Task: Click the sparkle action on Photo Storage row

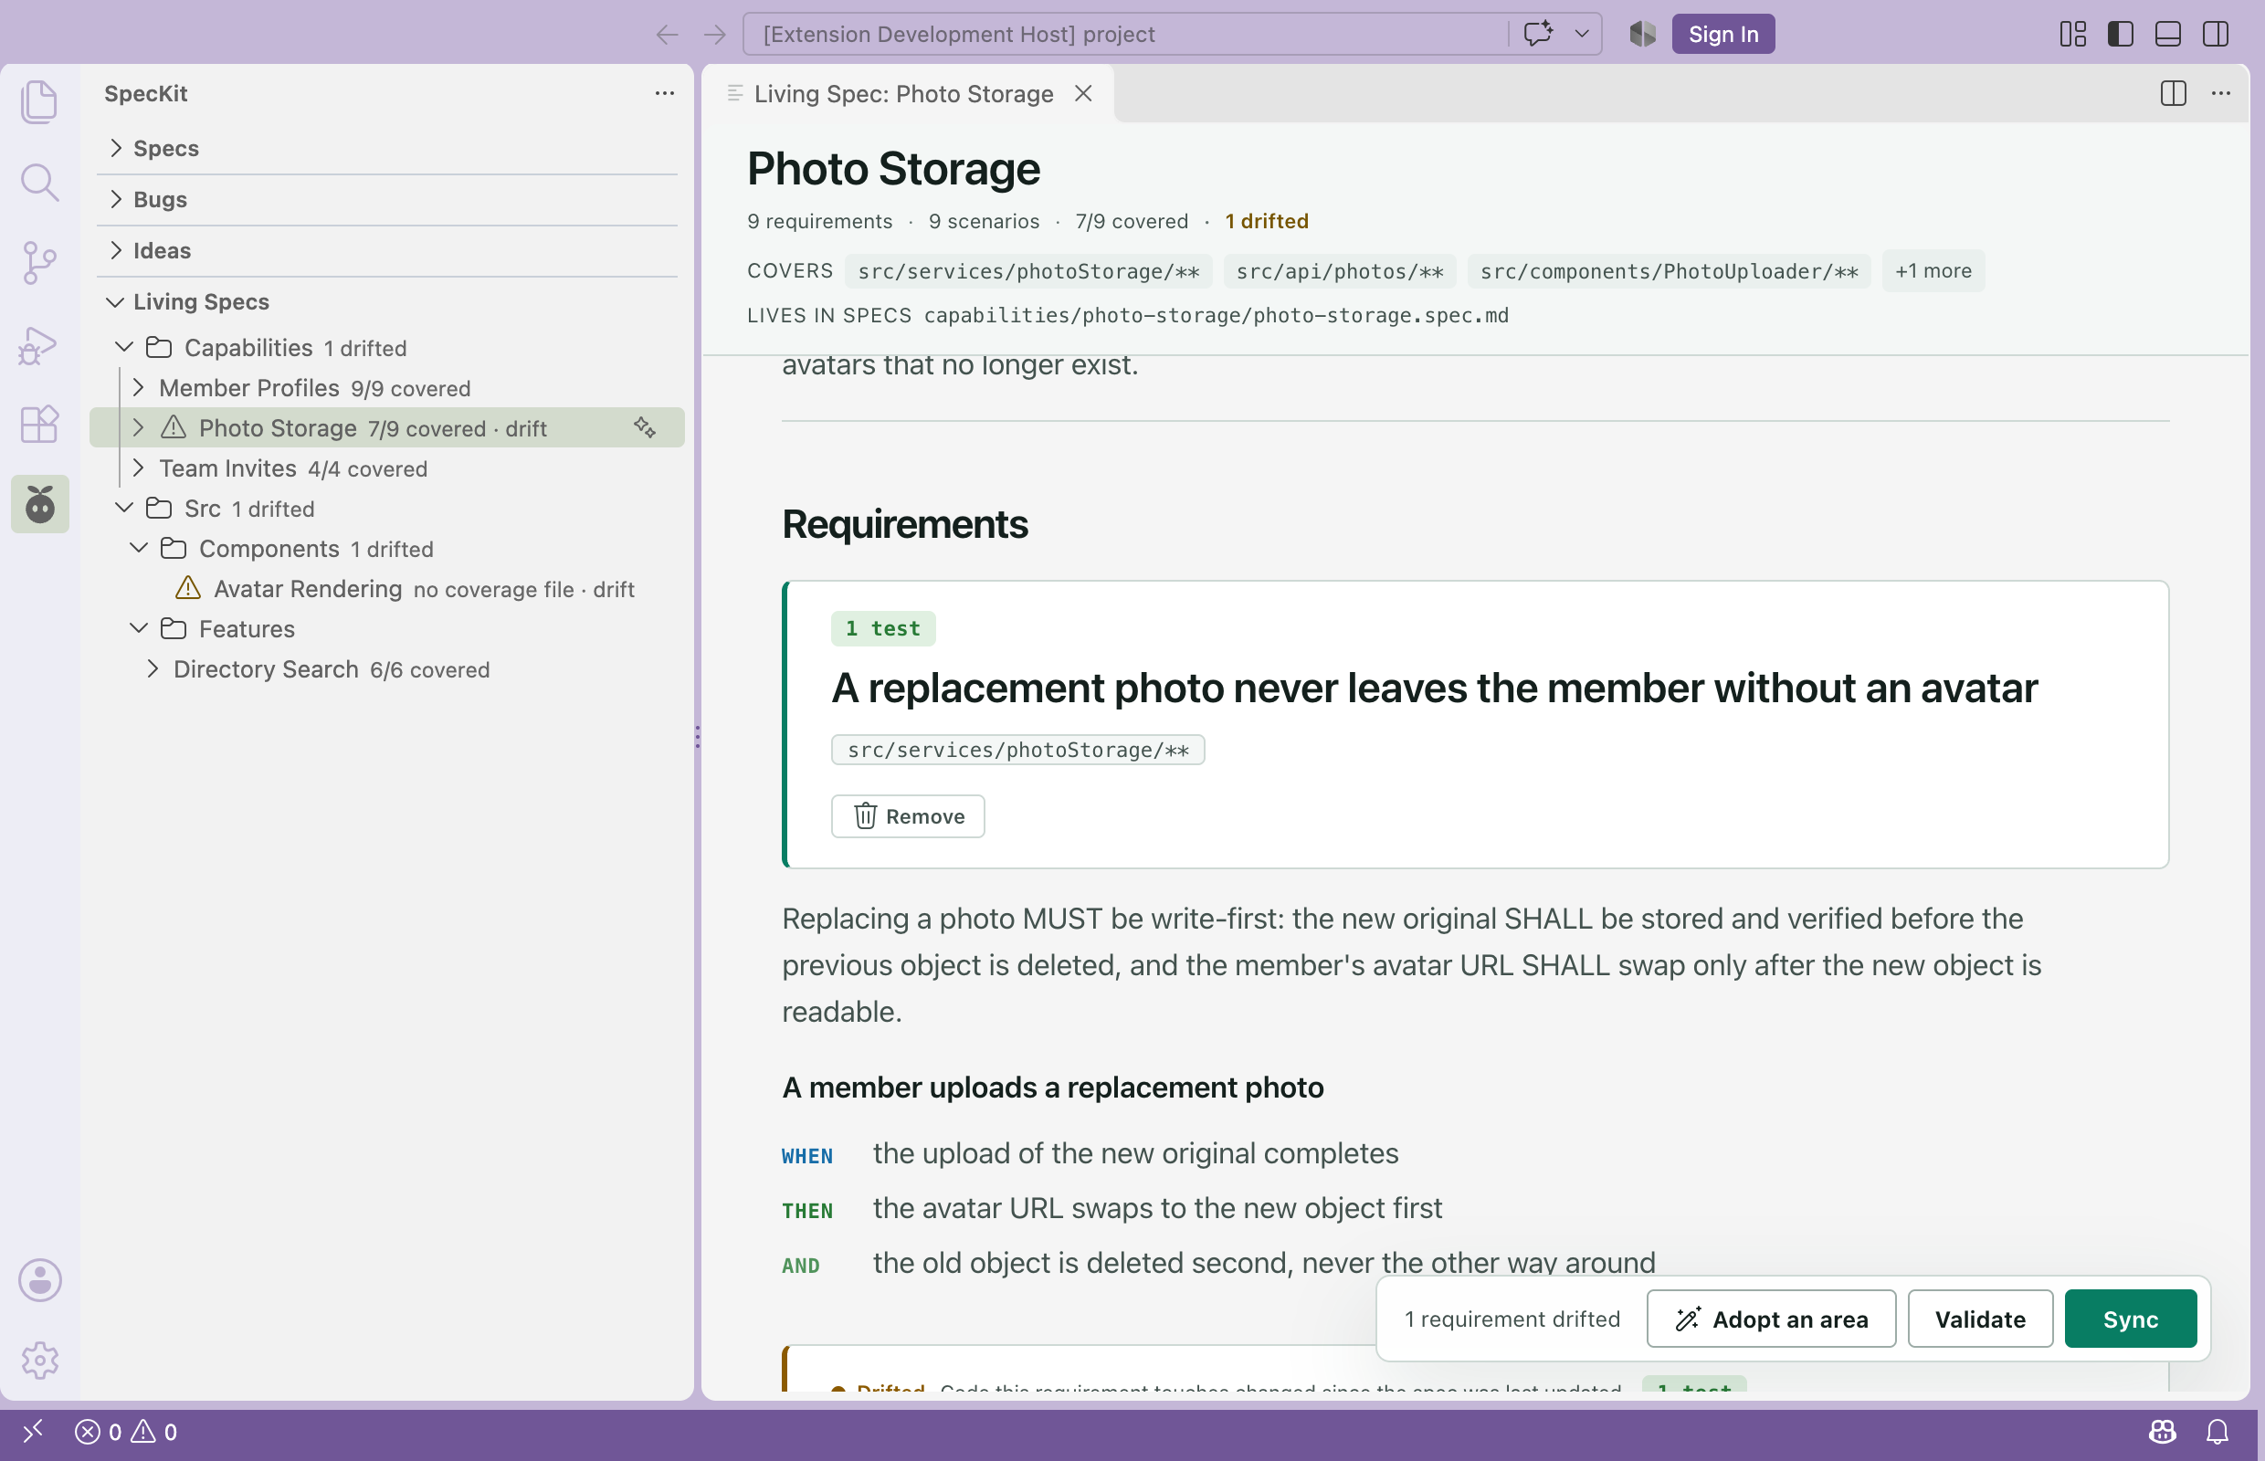Action: tap(645, 428)
